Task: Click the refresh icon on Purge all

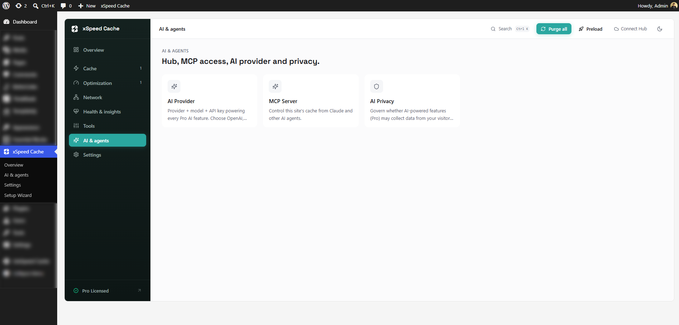Action: (x=543, y=29)
